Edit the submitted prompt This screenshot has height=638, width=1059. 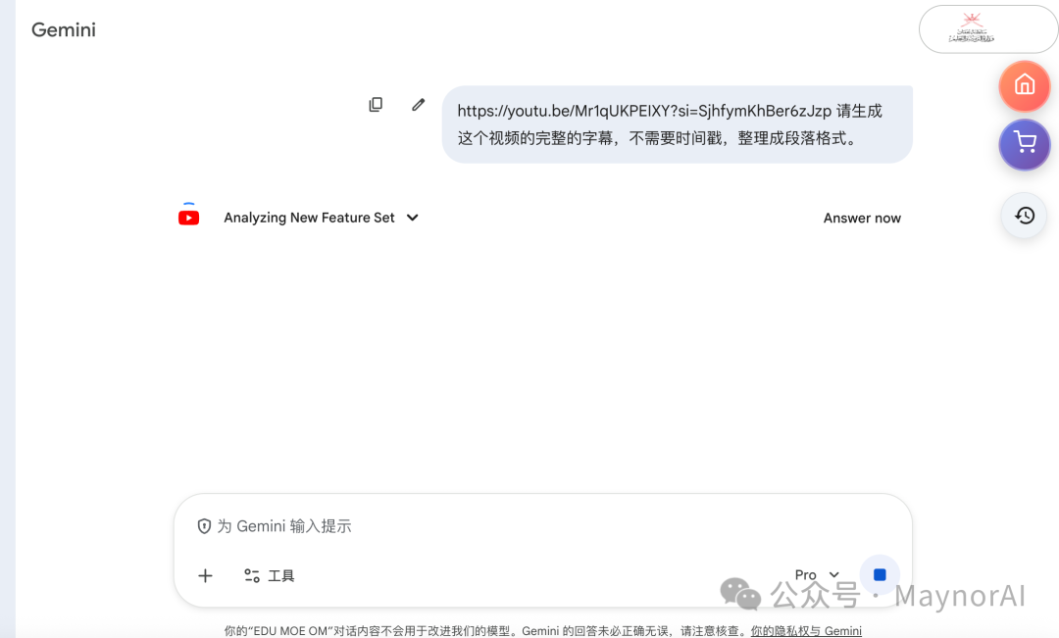418,104
